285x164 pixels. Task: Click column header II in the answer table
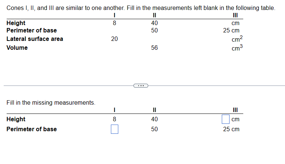(x=155, y=110)
